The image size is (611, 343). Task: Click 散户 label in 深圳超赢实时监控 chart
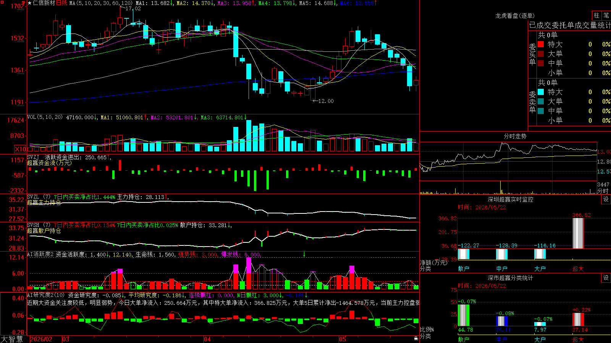(464, 269)
